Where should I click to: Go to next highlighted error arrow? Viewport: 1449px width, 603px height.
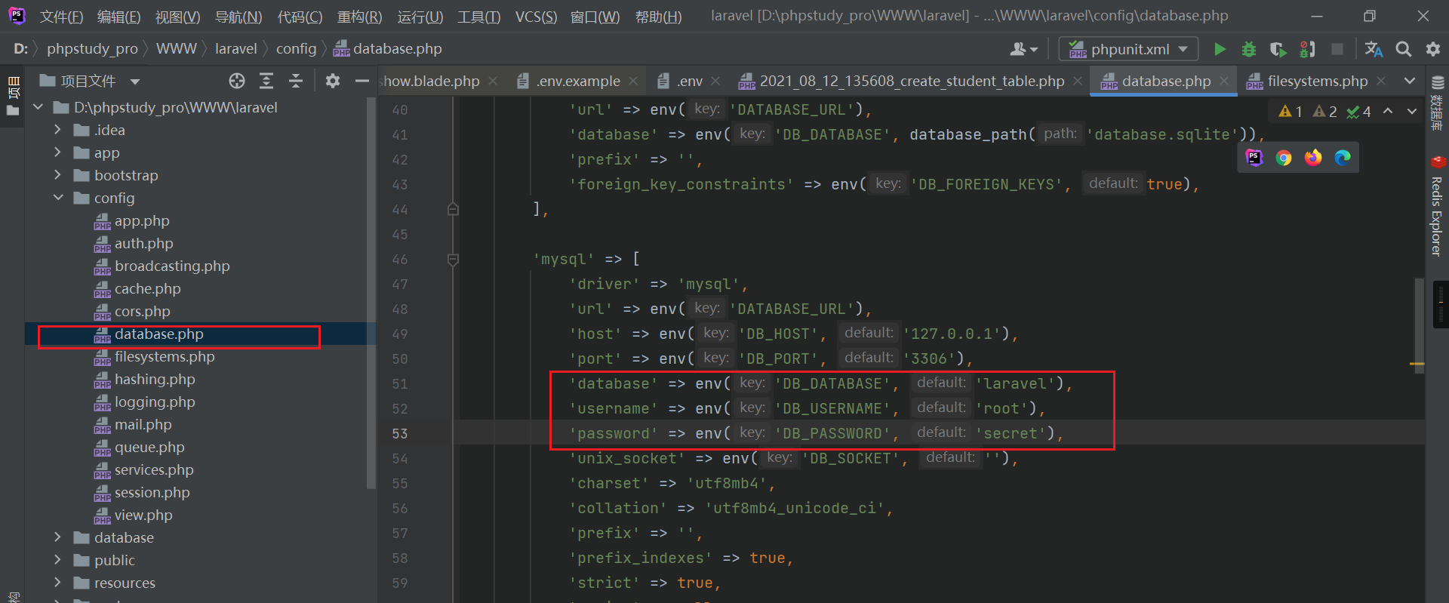click(x=1412, y=111)
